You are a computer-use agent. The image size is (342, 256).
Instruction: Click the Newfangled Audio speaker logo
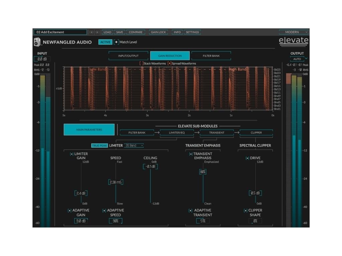coord(37,42)
